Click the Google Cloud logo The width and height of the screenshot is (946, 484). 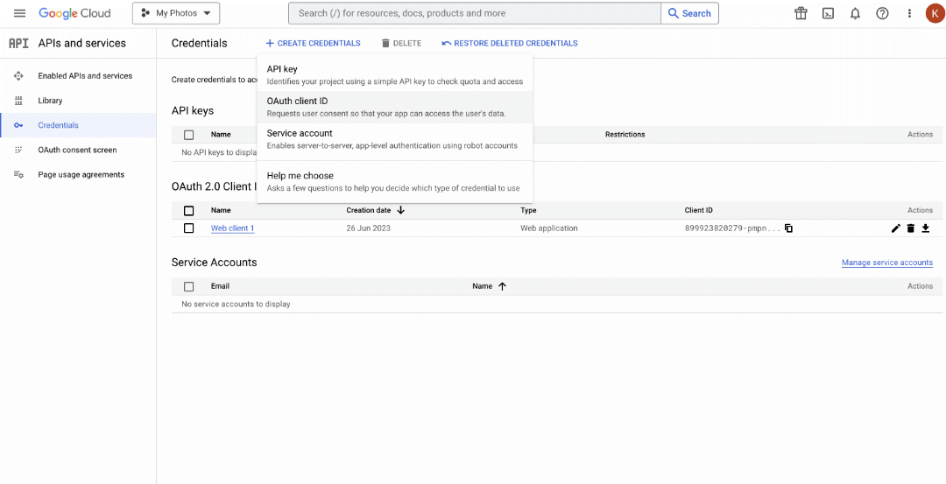tap(74, 13)
